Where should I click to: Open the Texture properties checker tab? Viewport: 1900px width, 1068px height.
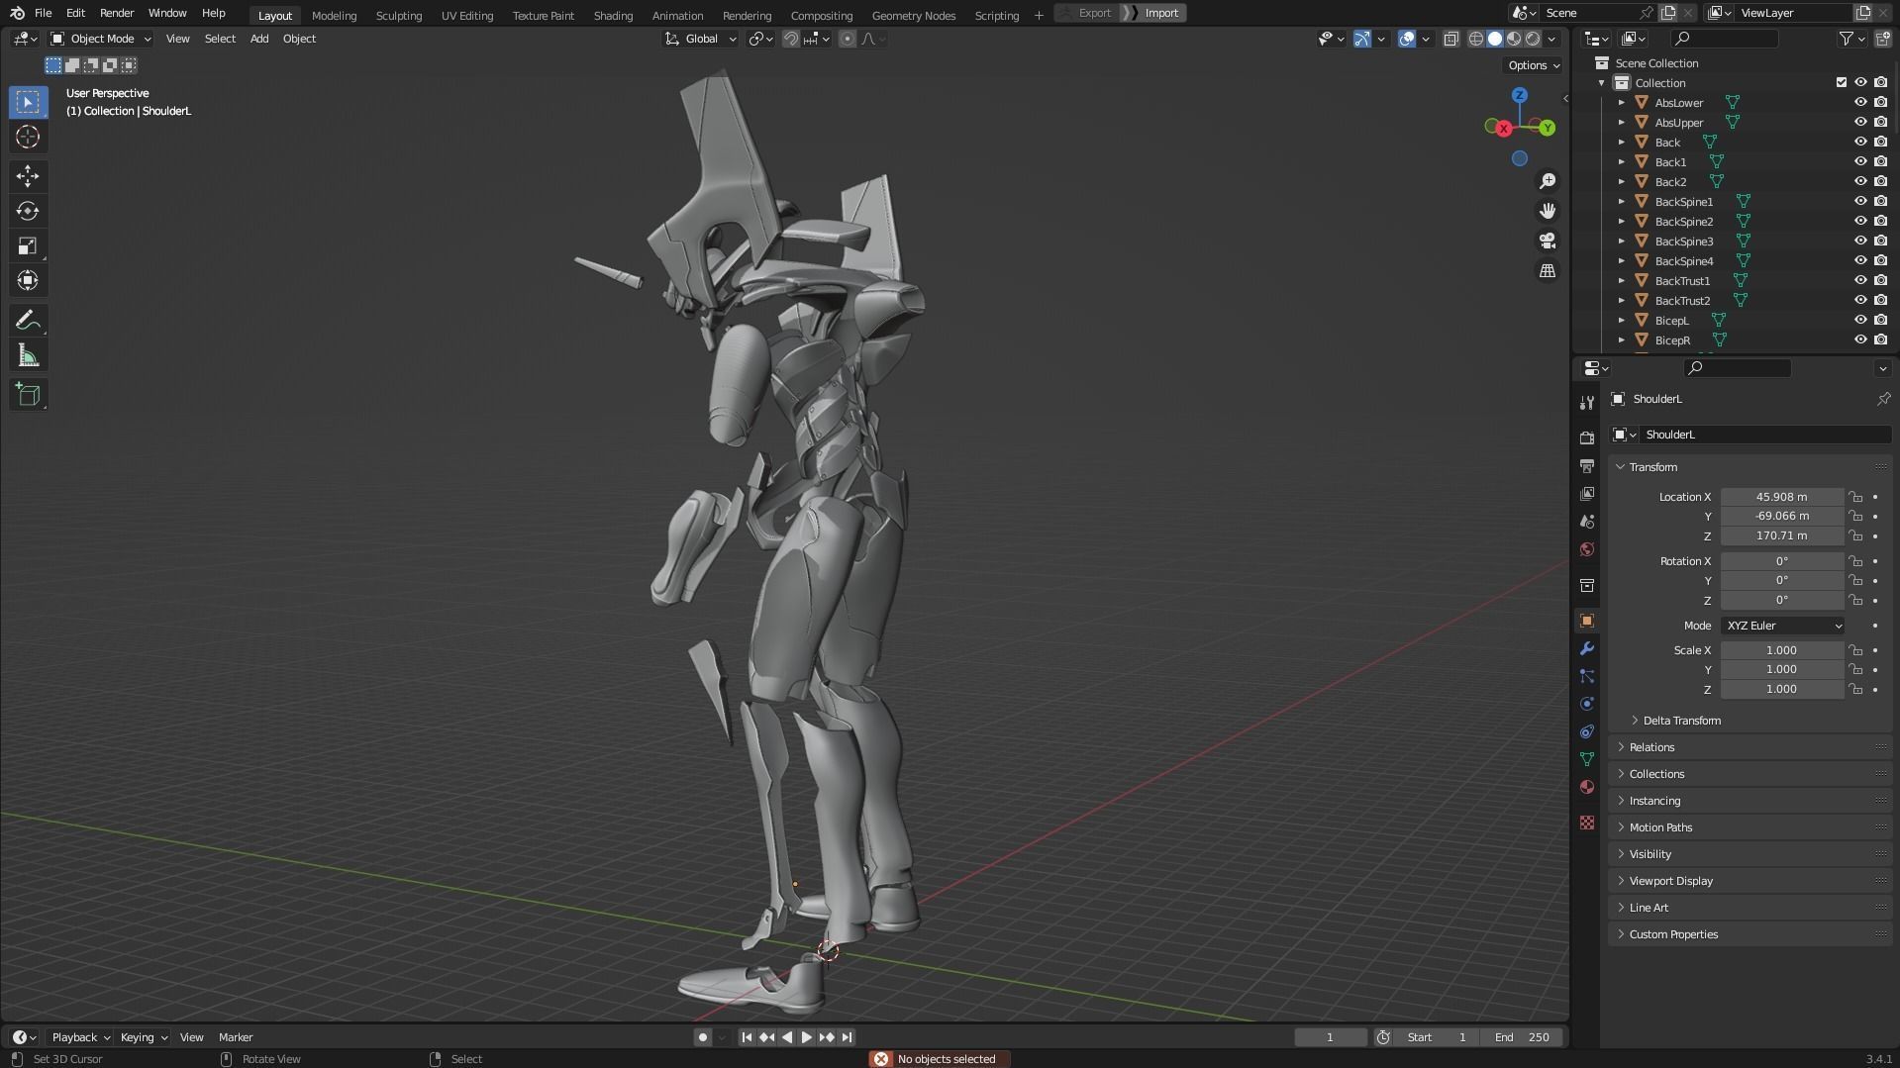(1587, 823)
